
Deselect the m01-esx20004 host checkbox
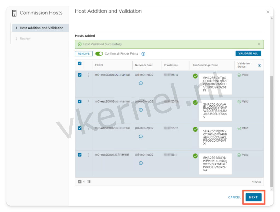pyautogui.click(x=80, y=75)
